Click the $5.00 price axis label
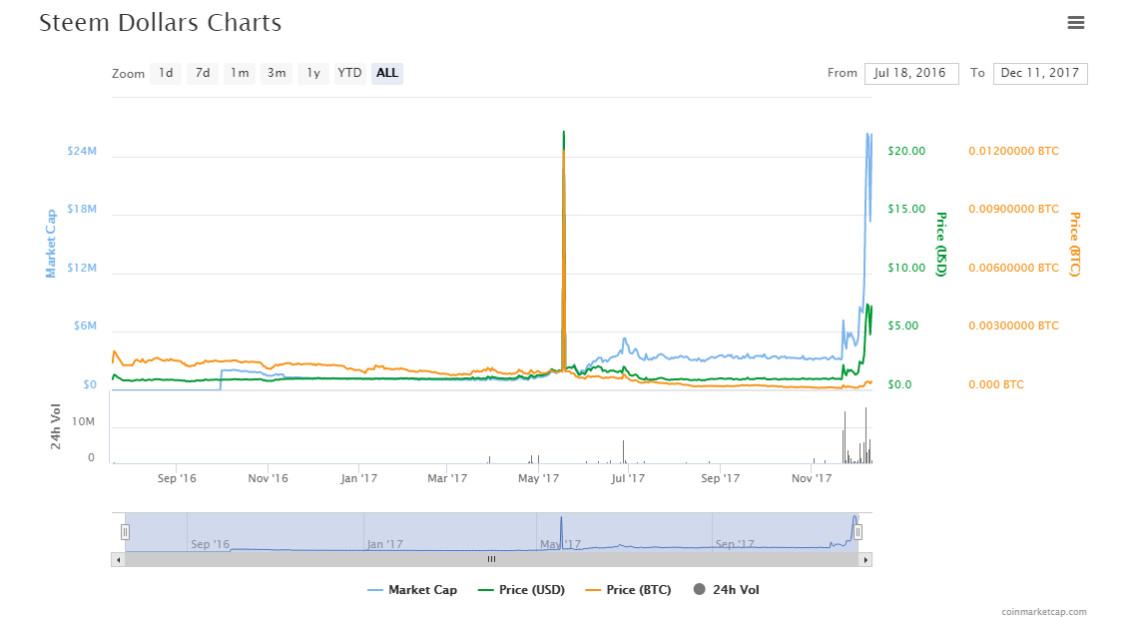 pyautogui.click(x=902, y=325)
